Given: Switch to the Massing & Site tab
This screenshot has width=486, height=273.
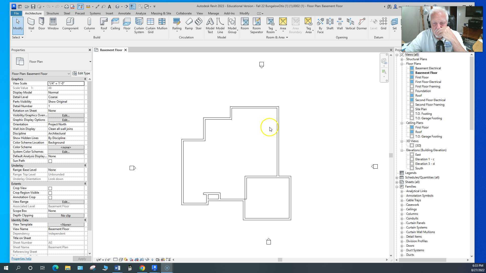Looking at the screenshot, I should tap(161, 13).
